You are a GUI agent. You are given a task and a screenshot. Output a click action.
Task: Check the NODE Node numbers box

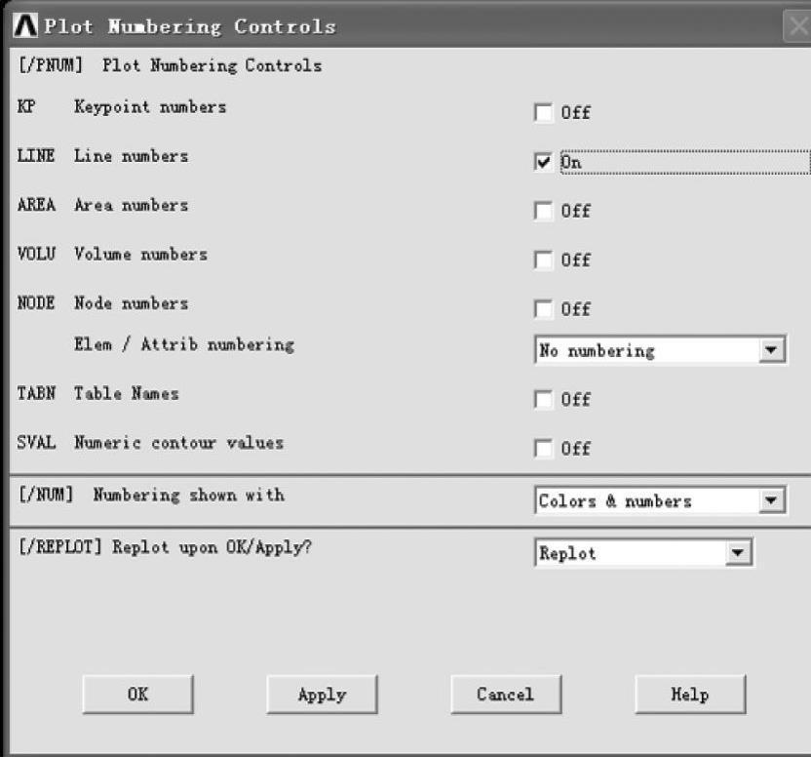point(543,309)
